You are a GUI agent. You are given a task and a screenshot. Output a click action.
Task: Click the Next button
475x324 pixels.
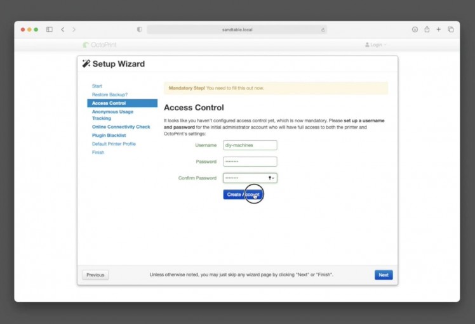(x=384, y=275)
